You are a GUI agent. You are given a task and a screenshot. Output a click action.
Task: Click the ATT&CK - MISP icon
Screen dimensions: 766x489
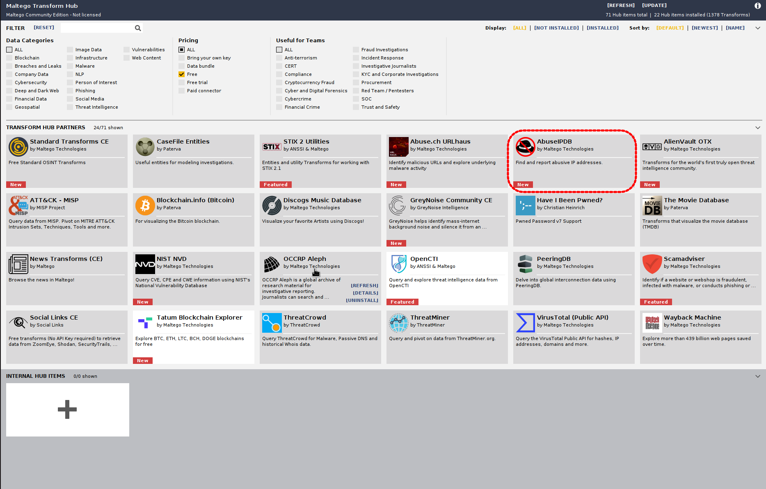[x=18, y=206]
